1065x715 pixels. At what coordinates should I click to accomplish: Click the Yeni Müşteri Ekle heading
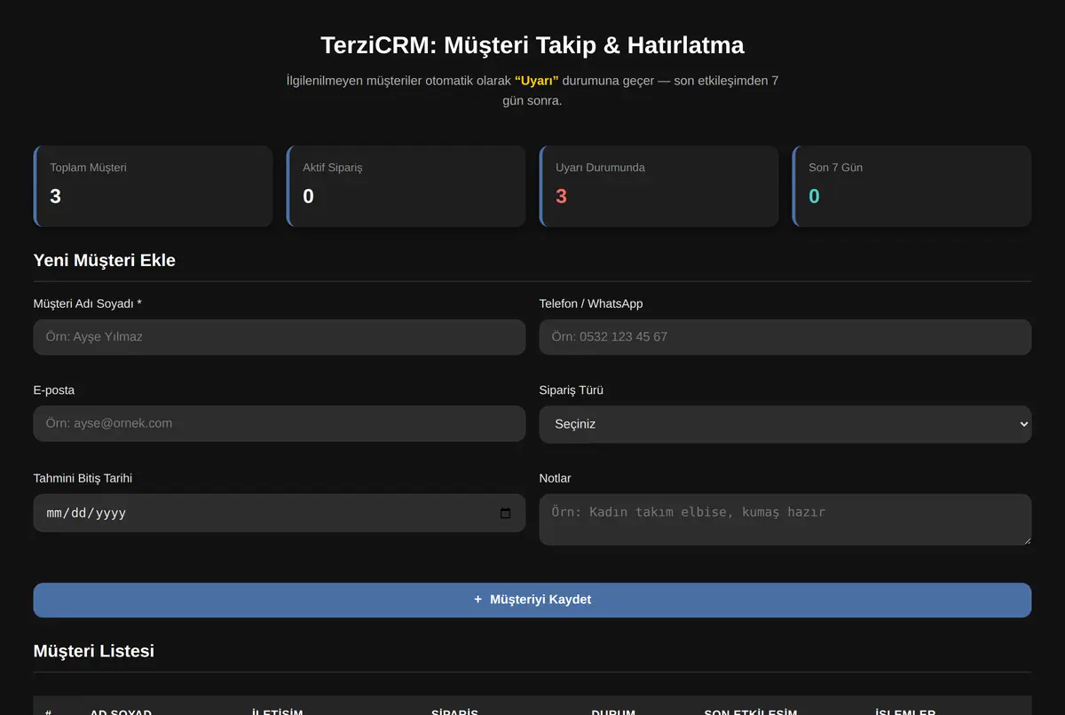click(105, 261)
